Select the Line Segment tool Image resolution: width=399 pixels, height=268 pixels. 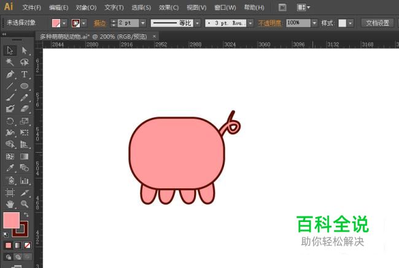[10, 86]
